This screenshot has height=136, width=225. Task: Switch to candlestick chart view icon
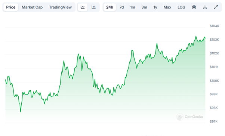click(x=93, y=7)
